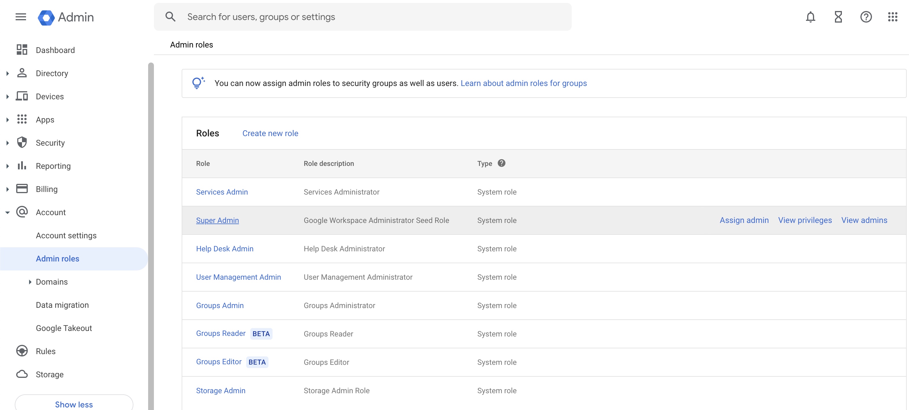Viewport: 909px width, 410px height.
Task: Open the Services Admin role
Action: pos(222,192)
